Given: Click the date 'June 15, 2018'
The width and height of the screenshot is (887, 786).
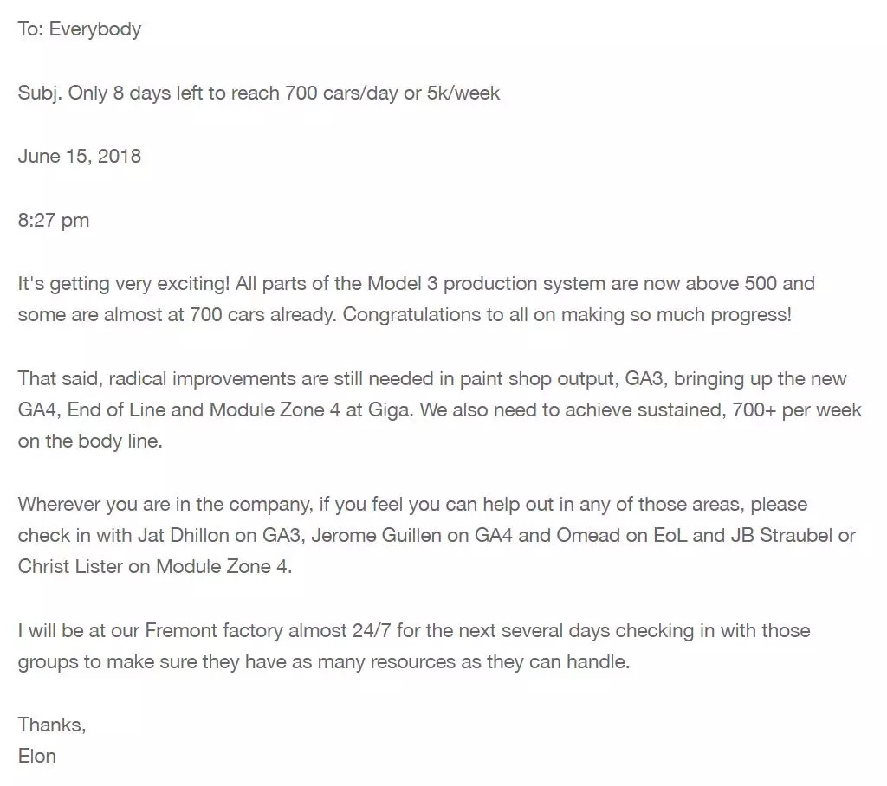Looking at the screenshot, I should [x=79, y=156].
